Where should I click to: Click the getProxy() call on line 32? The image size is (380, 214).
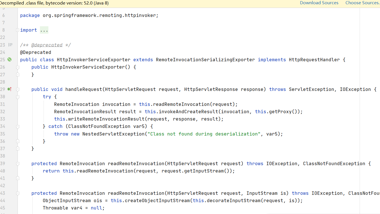tap(283, 112)
